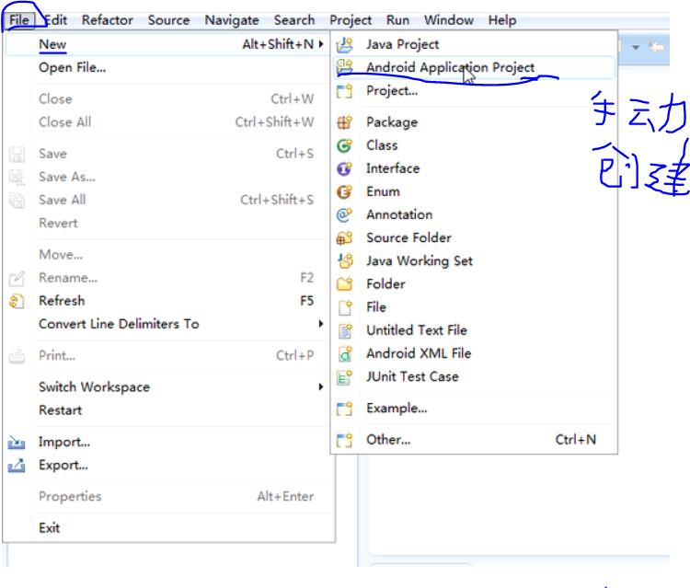
Task: Click the Package icon
Action: pyautogui.click(x=345, y=121)
